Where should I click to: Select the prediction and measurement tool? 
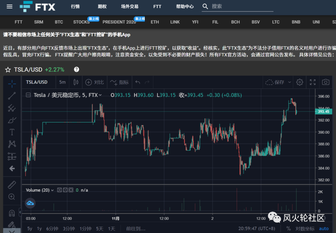click(12, 156)
